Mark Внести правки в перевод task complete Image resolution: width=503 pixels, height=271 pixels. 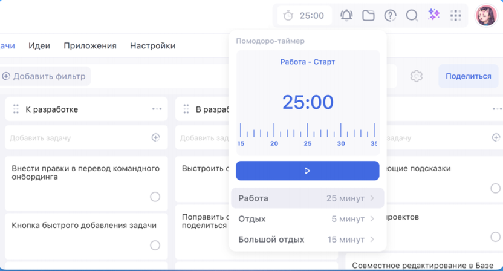pos(155,197)
